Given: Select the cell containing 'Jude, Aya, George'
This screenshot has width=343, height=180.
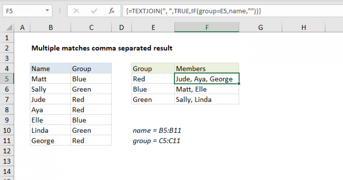Looking at the screenshot, I should (207, 79).
